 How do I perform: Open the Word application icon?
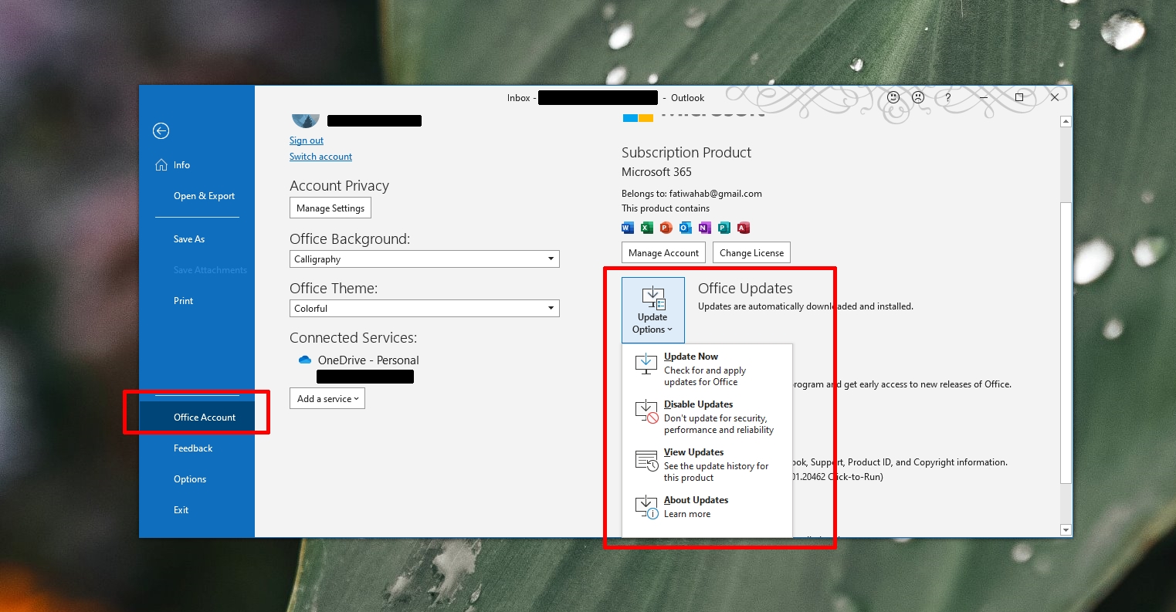click(x=628, y=228)
